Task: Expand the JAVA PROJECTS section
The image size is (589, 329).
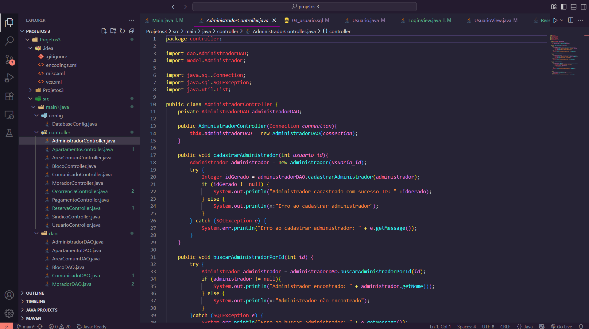Action: click(x=42, y=310)
